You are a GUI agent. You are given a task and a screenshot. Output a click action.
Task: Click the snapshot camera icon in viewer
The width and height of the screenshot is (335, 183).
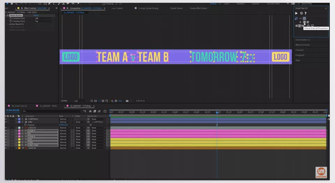click(127, 101)
